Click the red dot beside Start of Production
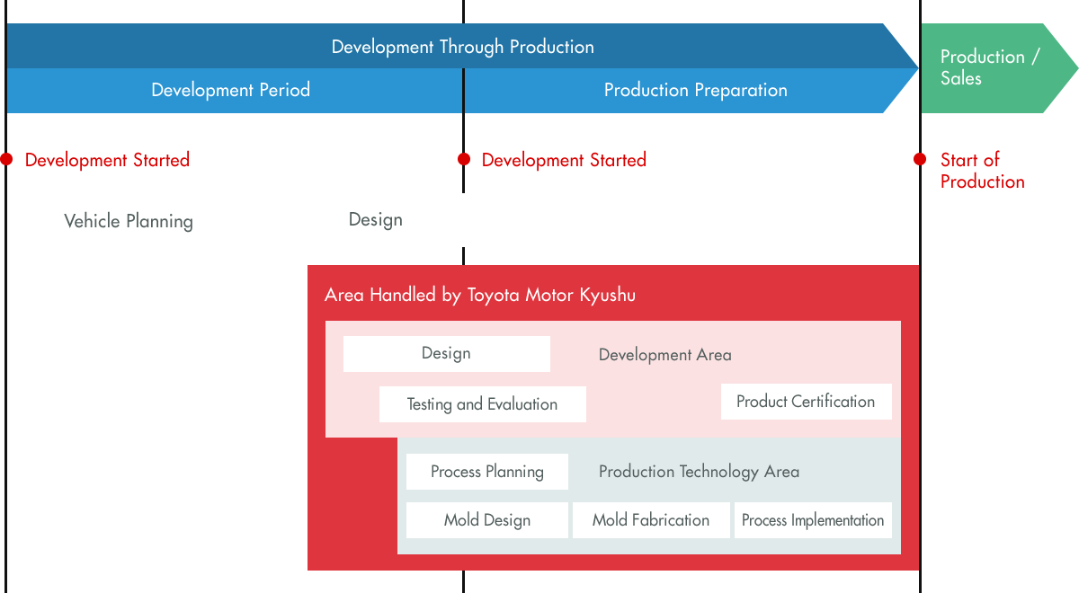 click(x=920, y=159)
